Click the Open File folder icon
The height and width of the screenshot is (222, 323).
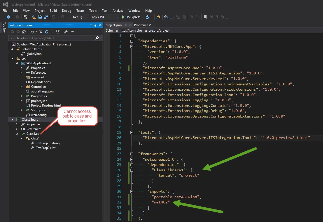point(34,17)
